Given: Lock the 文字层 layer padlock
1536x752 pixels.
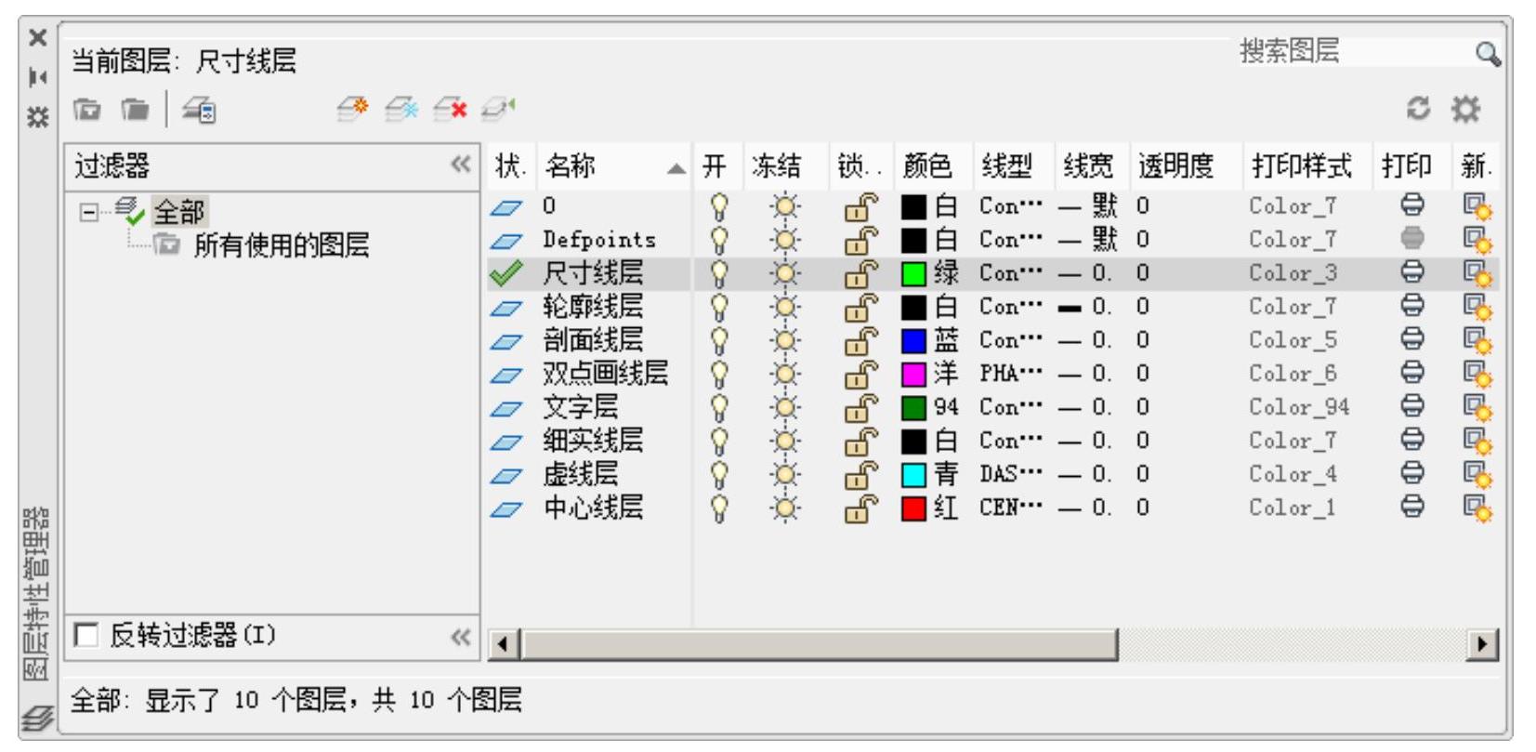Looking at the screenshot, I should (860, 407).
